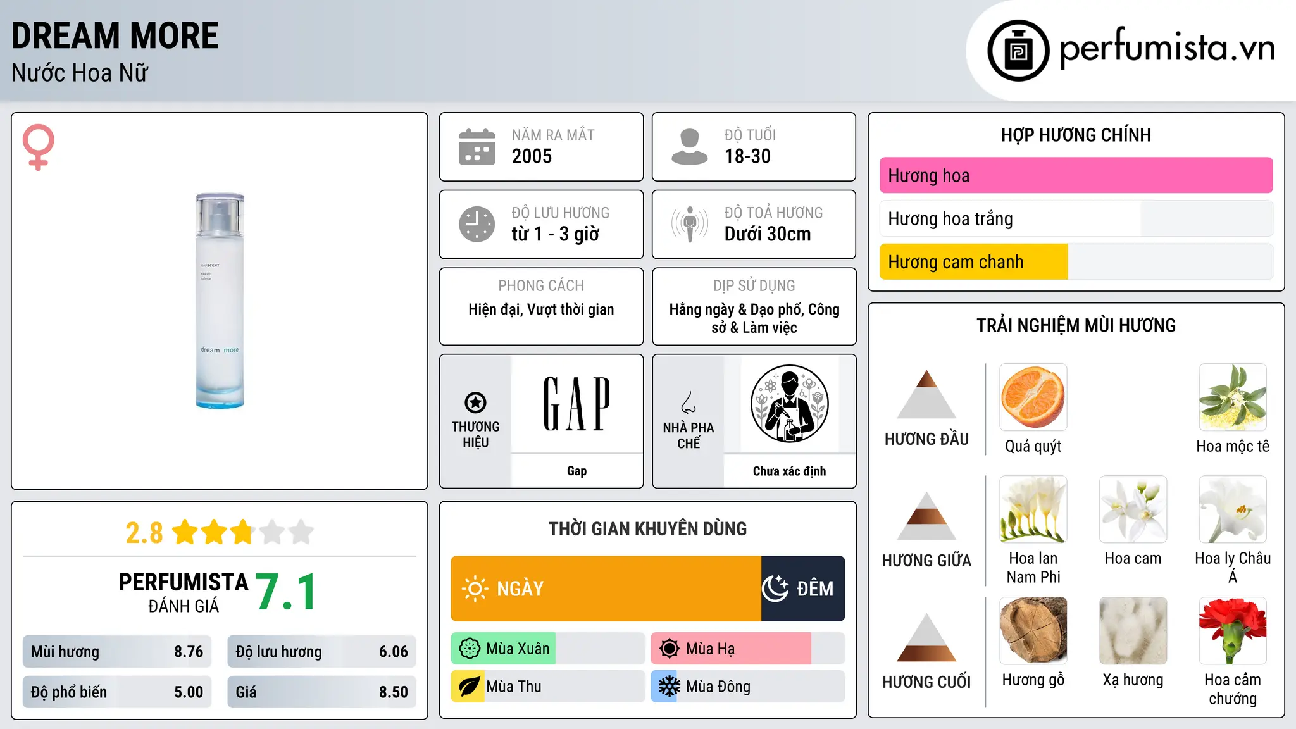The width and height of the screenshot is (1296, 729).
Task: Click the projection value Dưới 30cm
Action: click(x=767, y=234)
